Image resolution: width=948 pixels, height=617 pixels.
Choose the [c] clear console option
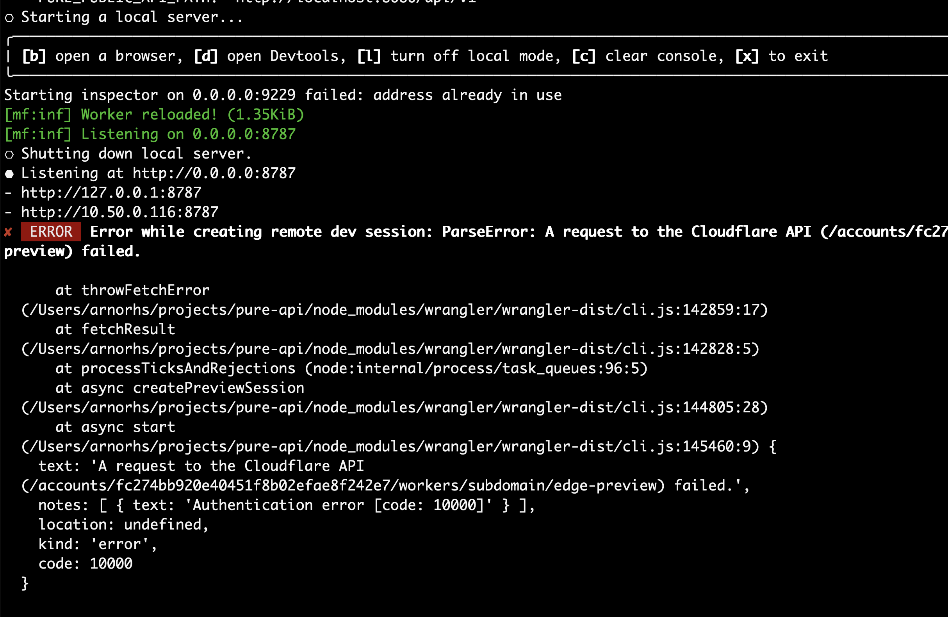[647, 56]
